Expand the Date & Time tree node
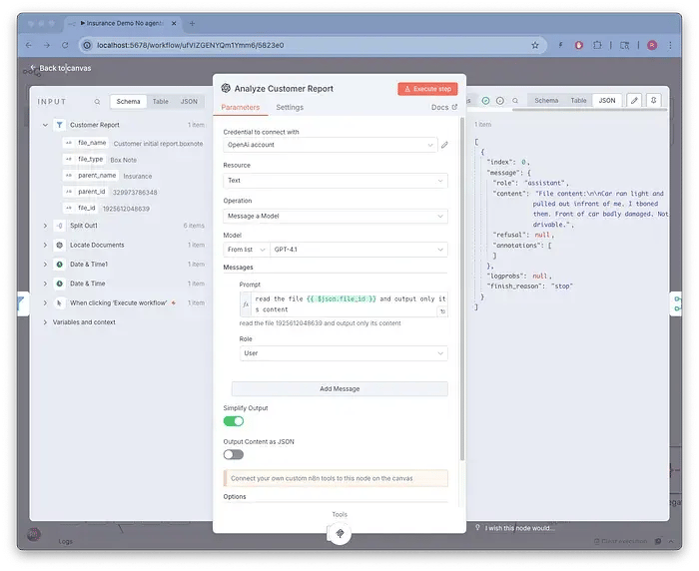The width and height of the screenshot is (699, 571). (45, 284)
